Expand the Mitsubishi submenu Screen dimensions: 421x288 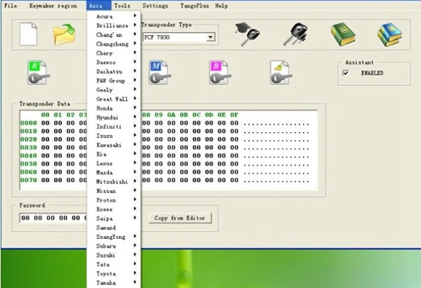tap(114, 181)
